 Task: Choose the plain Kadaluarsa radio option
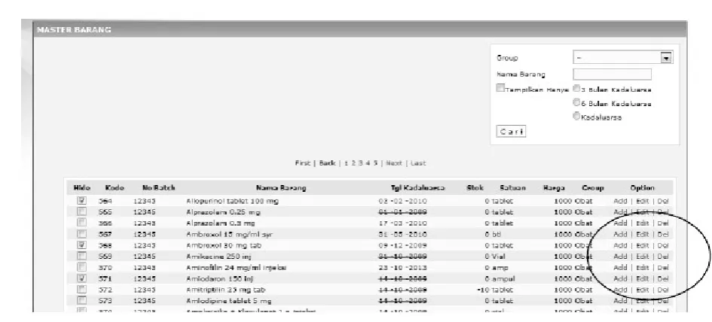point(576,116)
